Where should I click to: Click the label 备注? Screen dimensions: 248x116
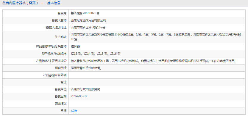click(64, 82)
